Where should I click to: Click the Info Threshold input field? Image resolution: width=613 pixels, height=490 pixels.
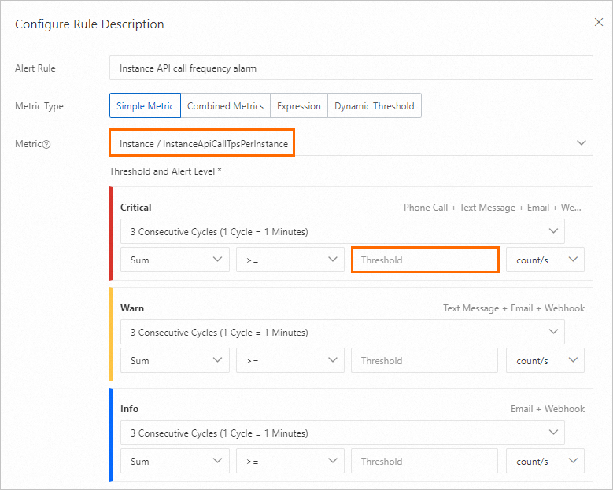[425, 462]
